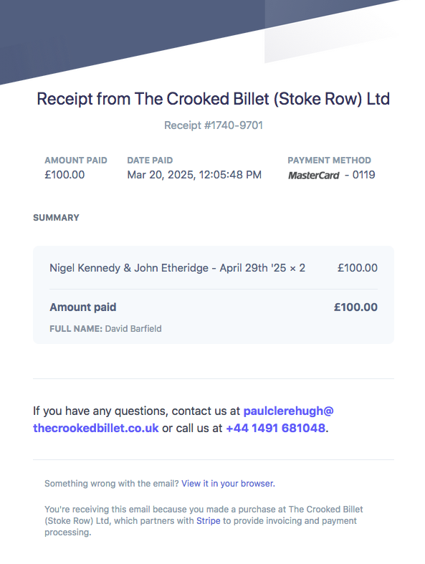Click the Nigel Kennedy & John Etheridge line item
This screenshot has width=425, height=564.
177,268
